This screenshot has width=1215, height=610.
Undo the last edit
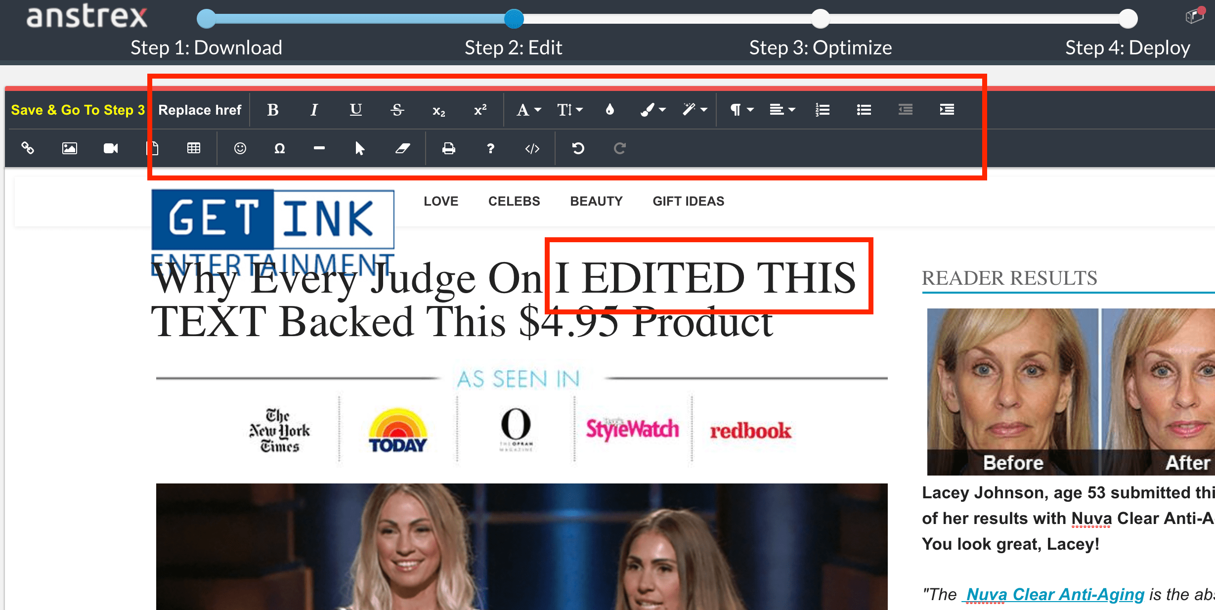pos(578,148)
